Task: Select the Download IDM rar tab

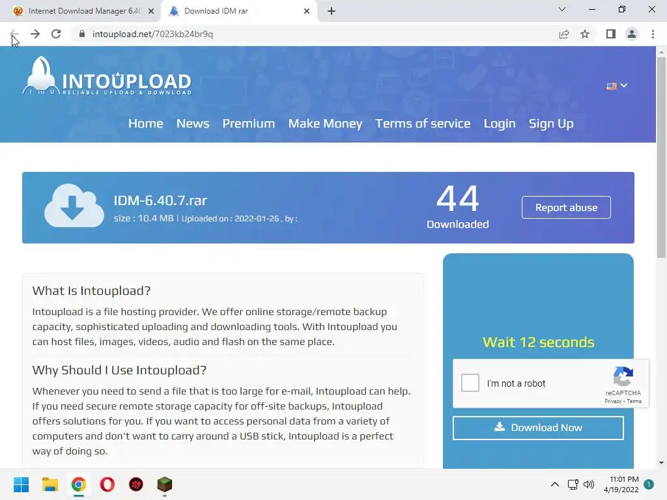Action: [x=238, y=11]
